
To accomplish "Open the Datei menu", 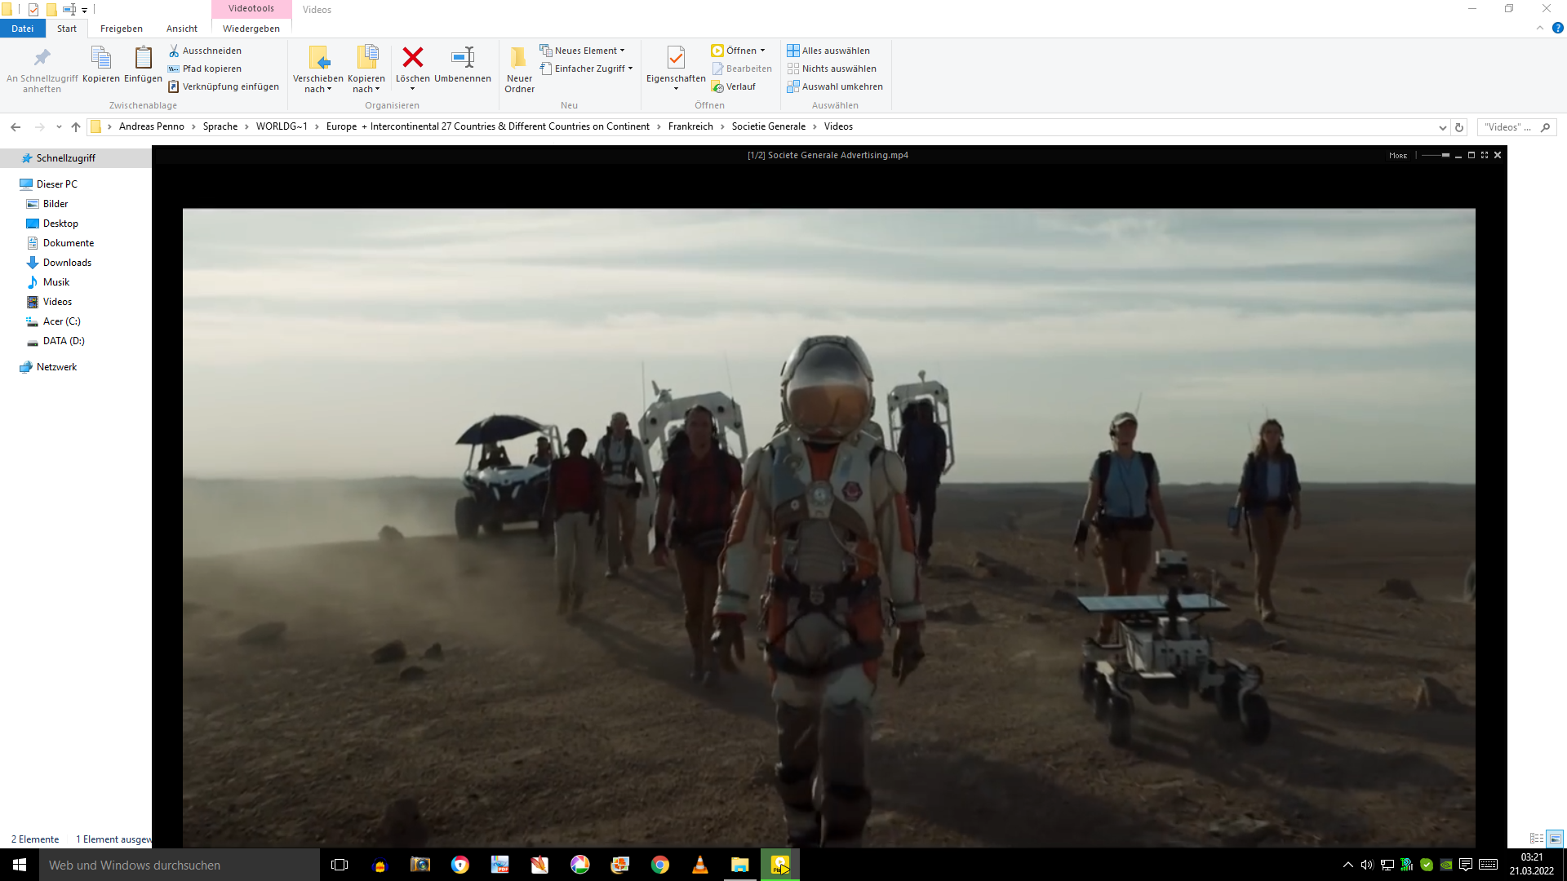I will (23, 29).
